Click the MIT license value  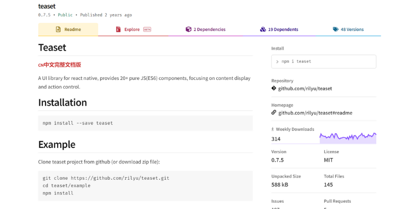[x=328, y=160]
